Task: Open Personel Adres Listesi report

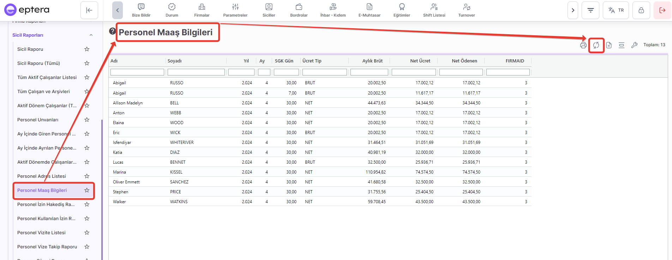Action: coord(42,176)
